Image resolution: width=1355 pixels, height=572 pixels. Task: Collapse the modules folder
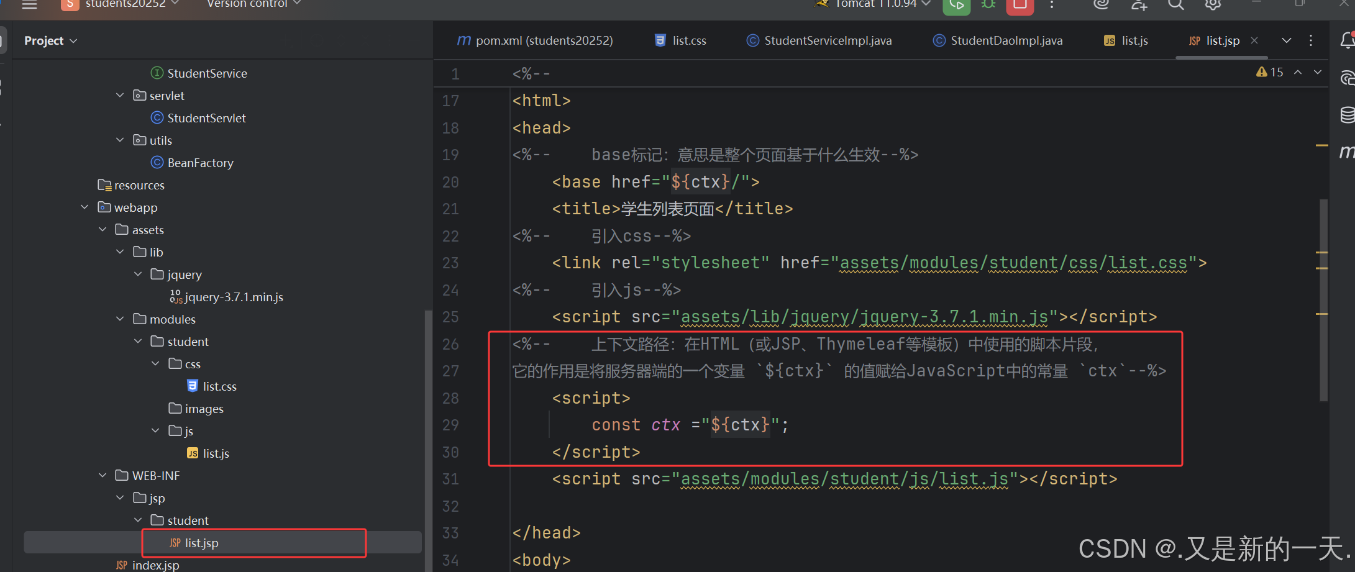120,319
